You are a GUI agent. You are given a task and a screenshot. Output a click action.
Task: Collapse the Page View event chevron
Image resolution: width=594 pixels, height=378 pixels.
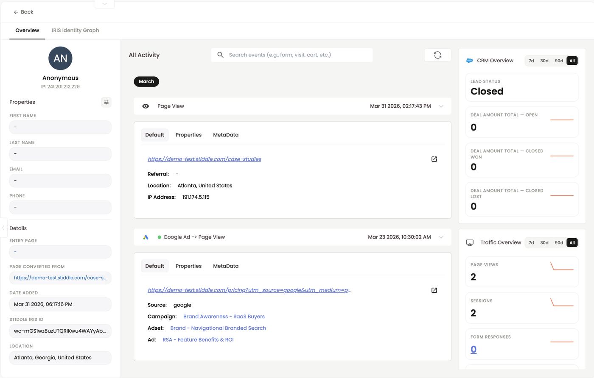[x=441, y=106]
